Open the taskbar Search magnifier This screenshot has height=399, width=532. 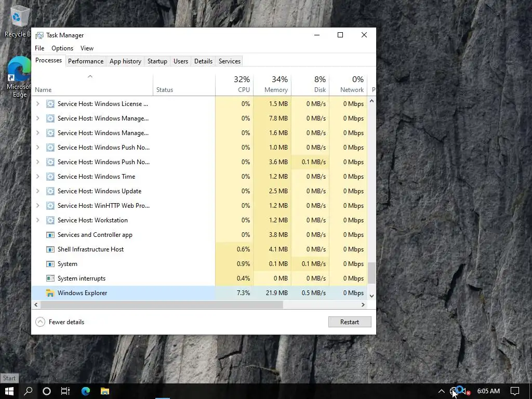point(28,391)
